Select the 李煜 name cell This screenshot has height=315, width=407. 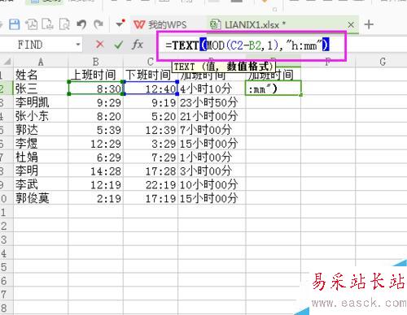click(41, 143)
